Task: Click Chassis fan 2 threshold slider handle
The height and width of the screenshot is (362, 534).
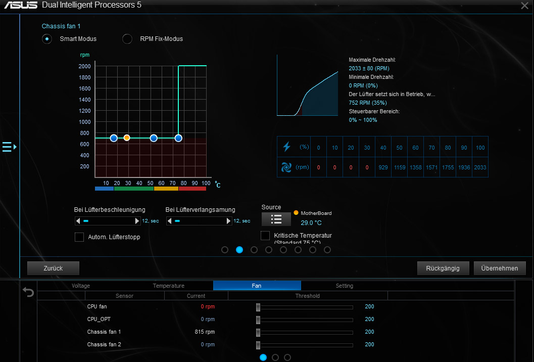Action: (258, 345)
